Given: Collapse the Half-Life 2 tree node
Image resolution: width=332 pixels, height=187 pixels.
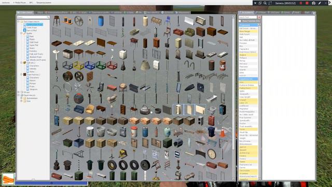Looking at the screenshot, I should coord(21,63).
